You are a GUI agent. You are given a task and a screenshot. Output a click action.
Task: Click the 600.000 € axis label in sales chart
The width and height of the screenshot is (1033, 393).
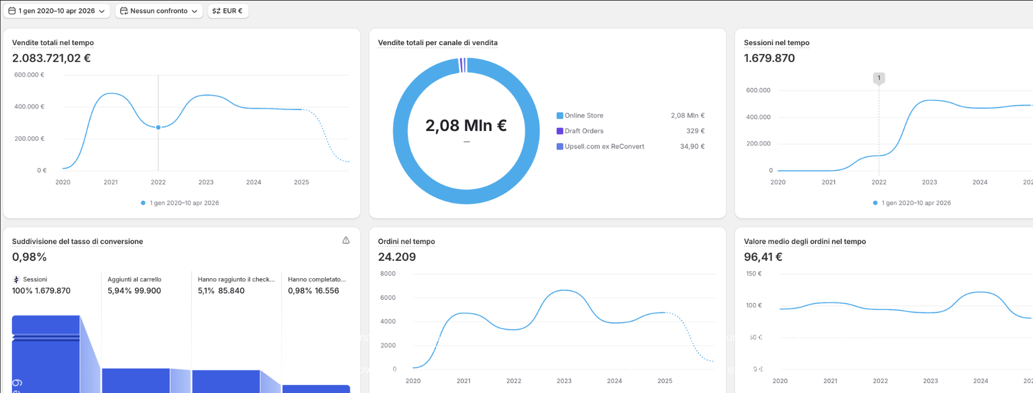pos(29,75)
